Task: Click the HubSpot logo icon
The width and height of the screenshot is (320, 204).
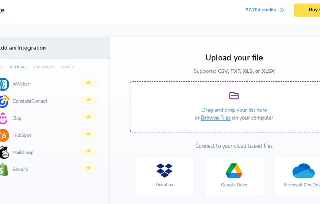Action: click(5, 135)
